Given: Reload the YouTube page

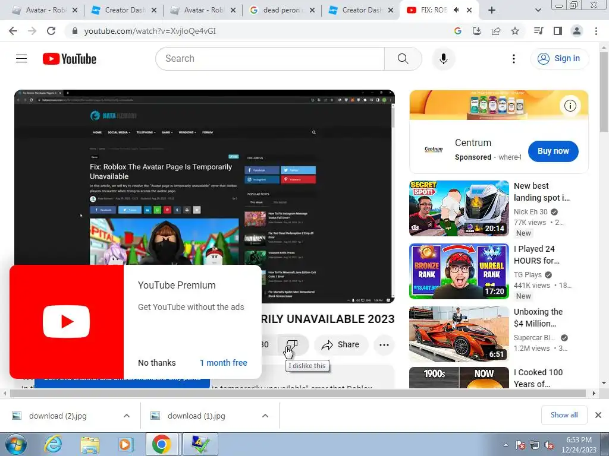Looking at the screenshot, I should click(x=51, y=31).
